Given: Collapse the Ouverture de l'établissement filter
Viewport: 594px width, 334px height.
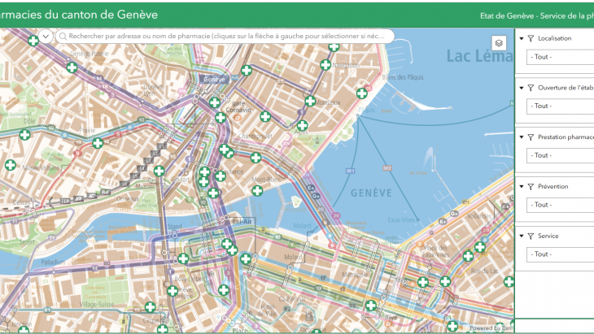Looking at the screenshot, I should (522, 88).
